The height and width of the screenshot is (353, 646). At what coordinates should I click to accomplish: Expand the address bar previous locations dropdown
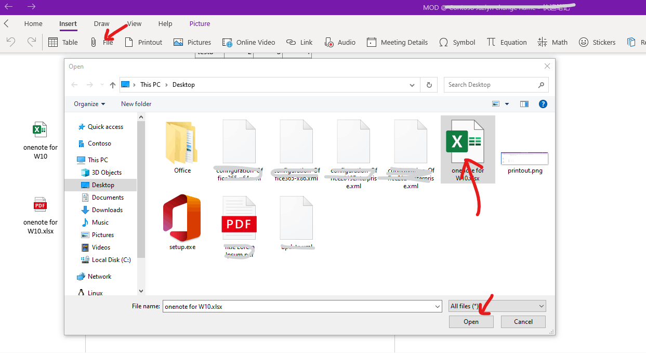[x=412, y=85]
